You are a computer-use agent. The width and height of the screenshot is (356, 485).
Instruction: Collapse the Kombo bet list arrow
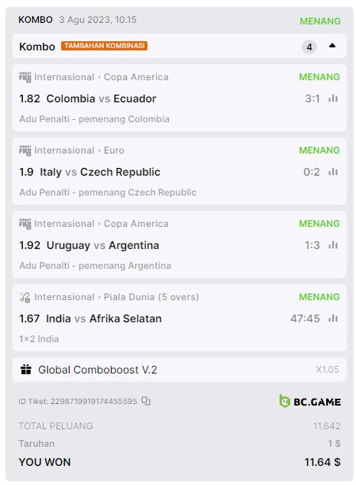click(332, 46)
